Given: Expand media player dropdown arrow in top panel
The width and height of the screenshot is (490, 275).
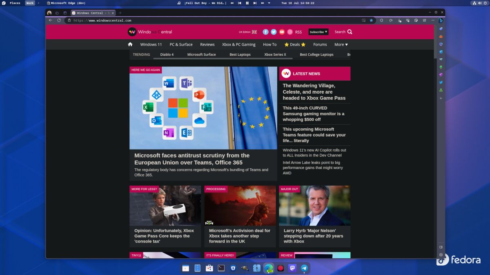Looking at the screenshot, I should 269,3.
